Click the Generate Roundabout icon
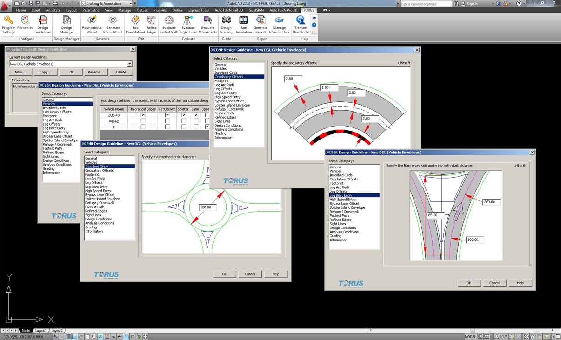The height and width of the screenshot is (340, 561). point(113,21)
